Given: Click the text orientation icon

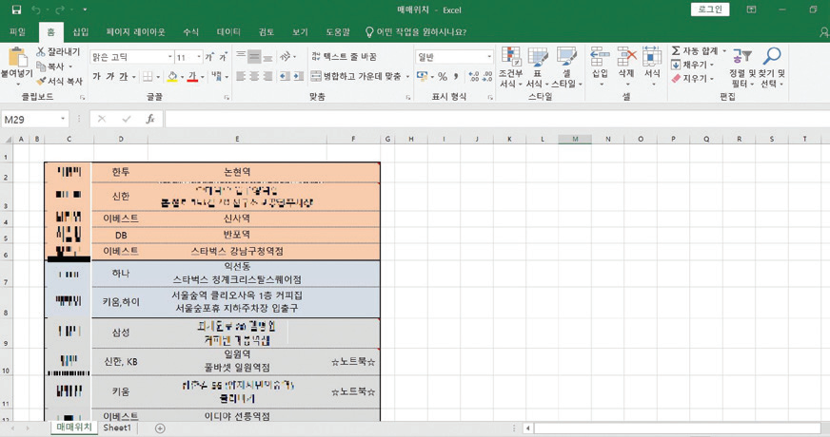Looking at the screenshot, I should pyautogui.click(x=286, y=57).
